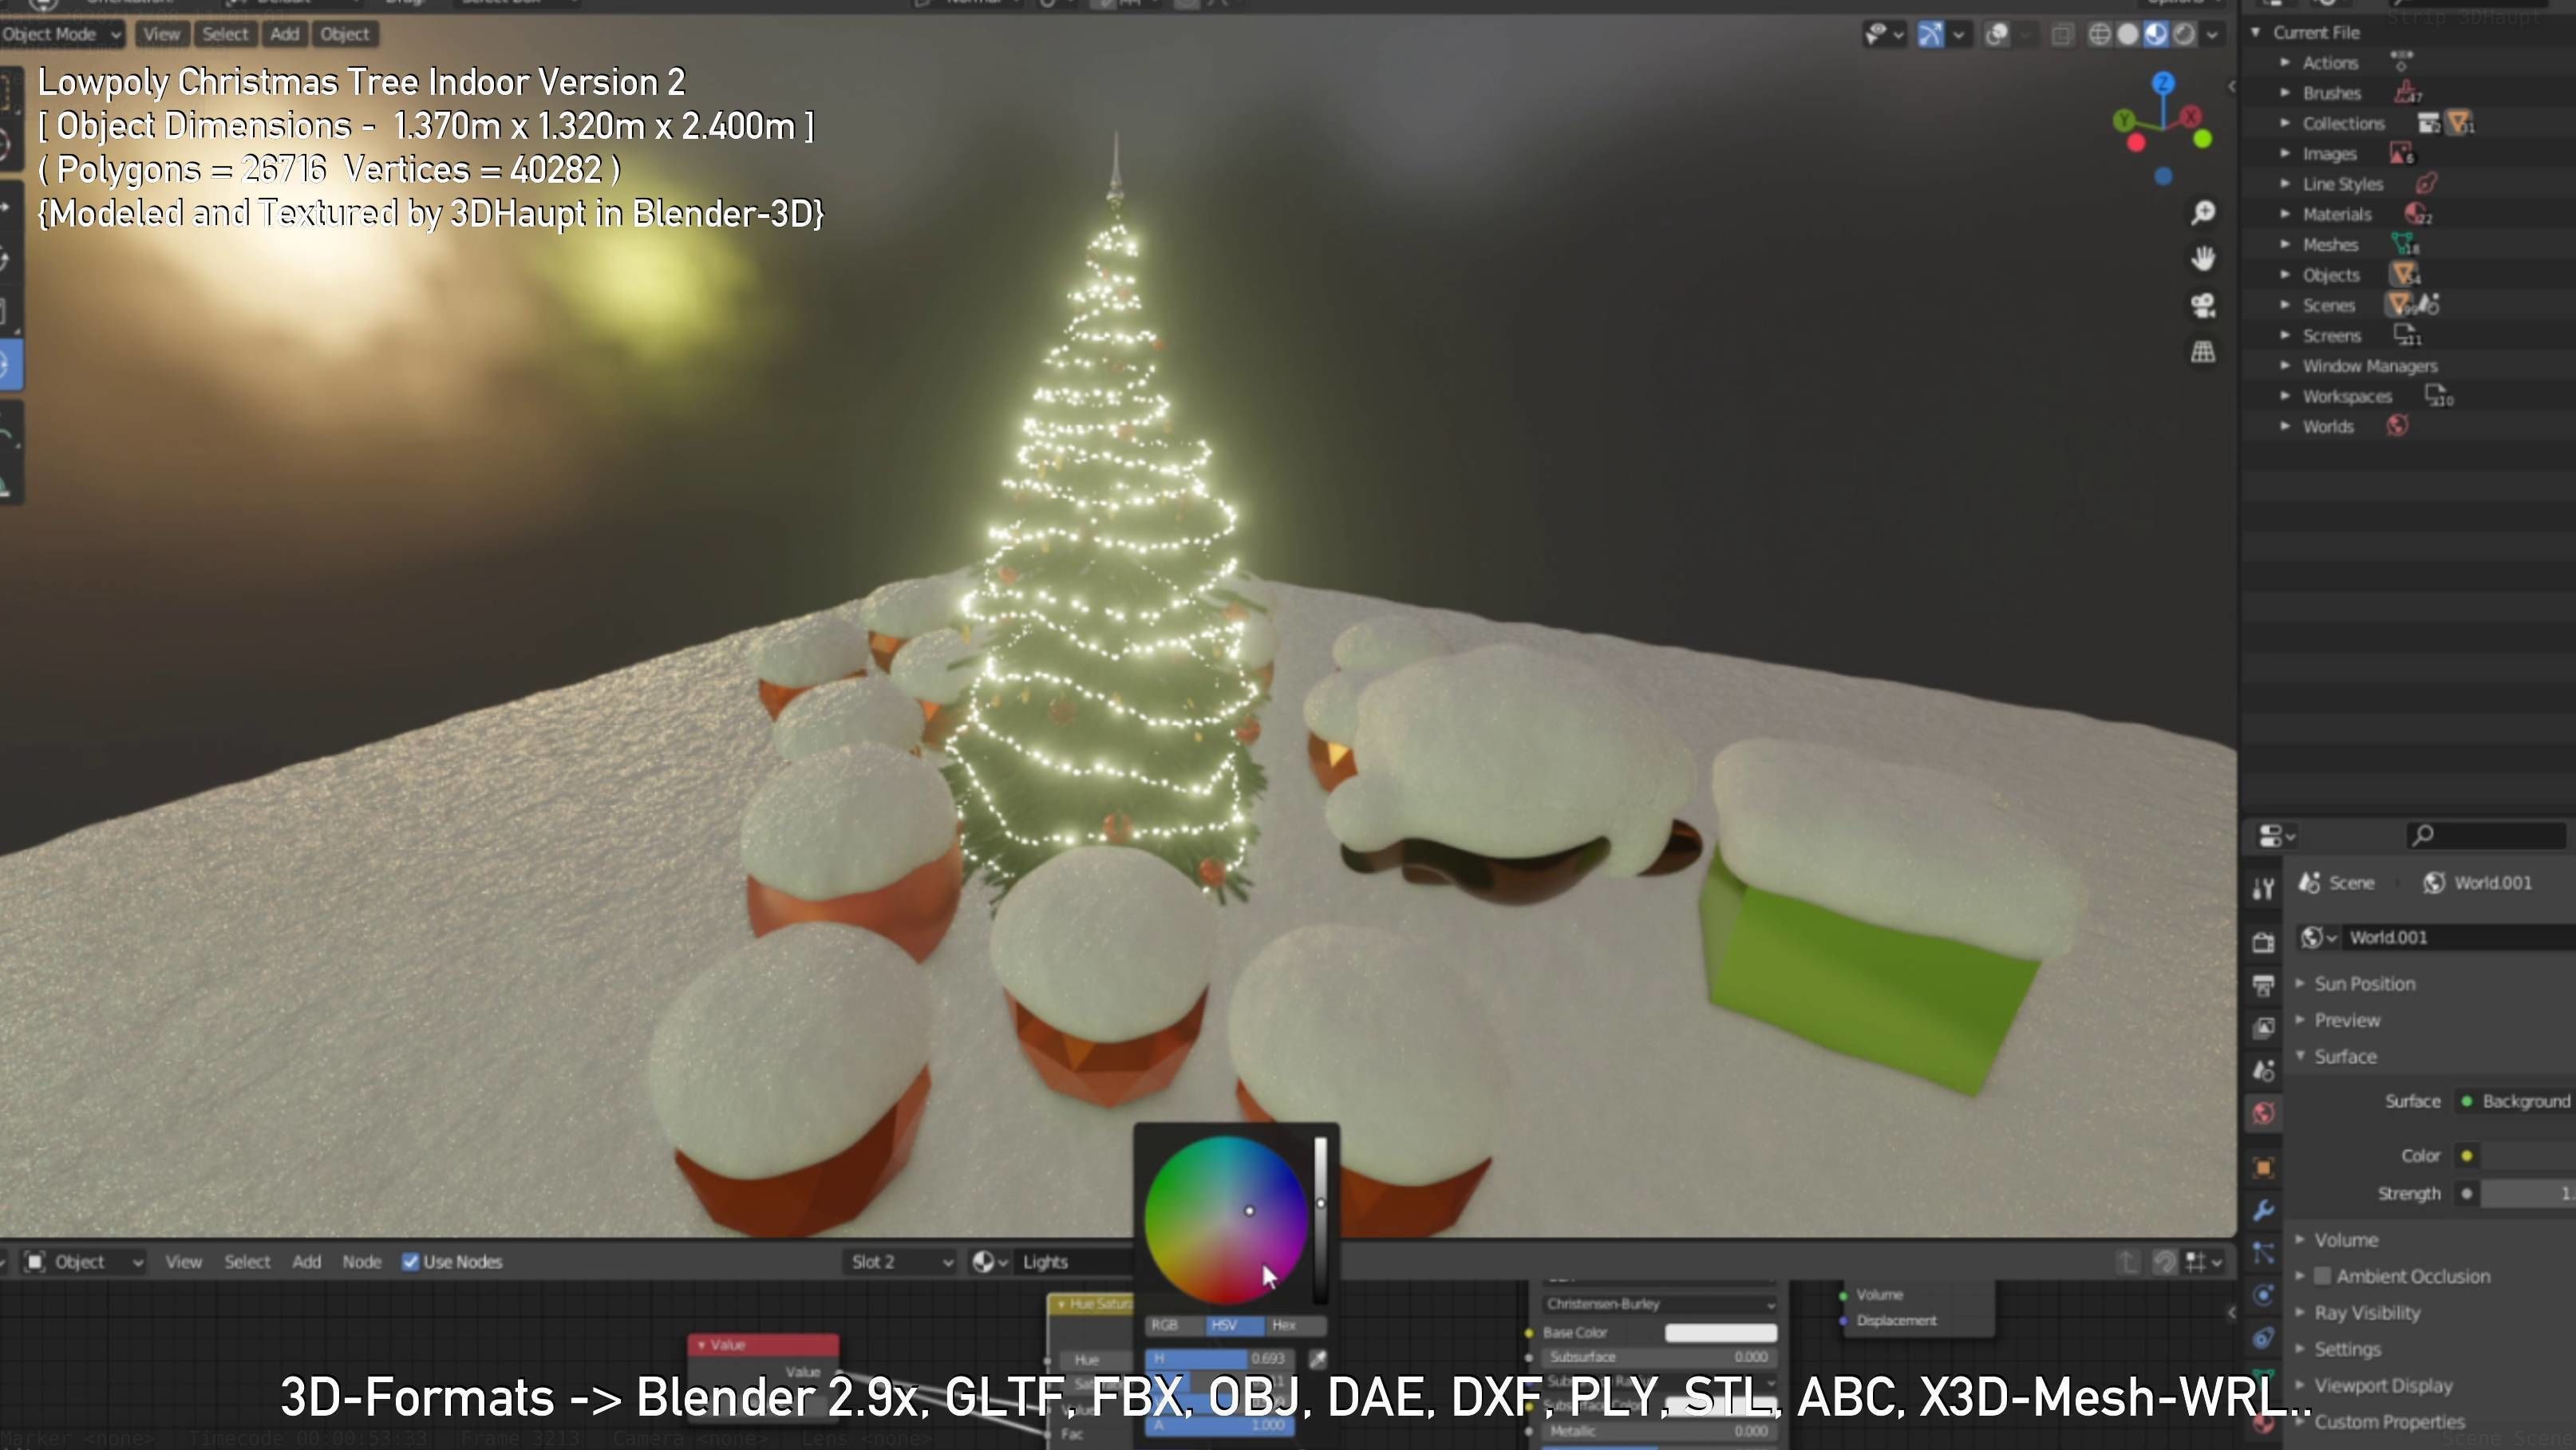Expand the Worlds entry in Current File
The width and height of the screenshot is (2576, 1450).
pyautogui.click(x=2285, y=426)
